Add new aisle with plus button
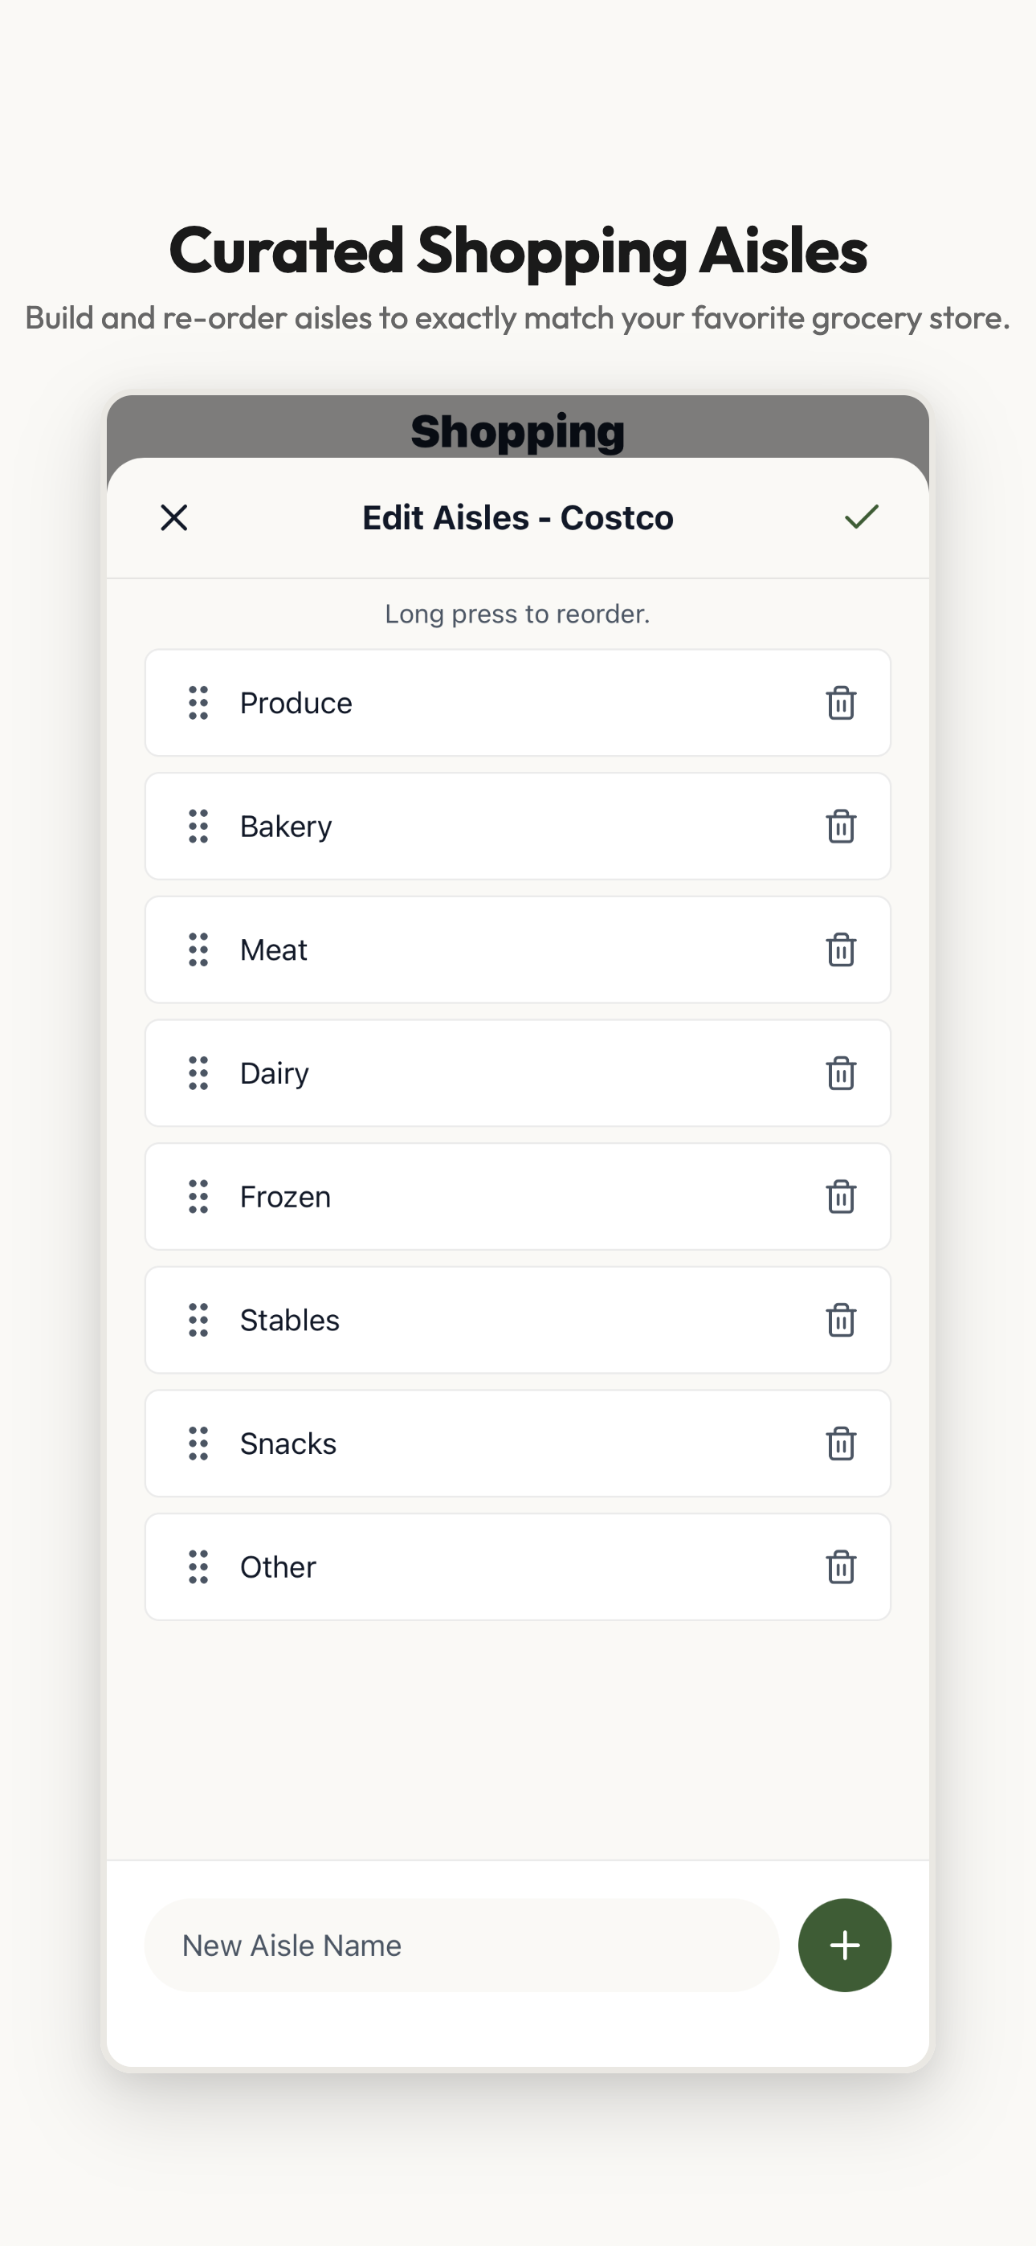 point(844,1946)
